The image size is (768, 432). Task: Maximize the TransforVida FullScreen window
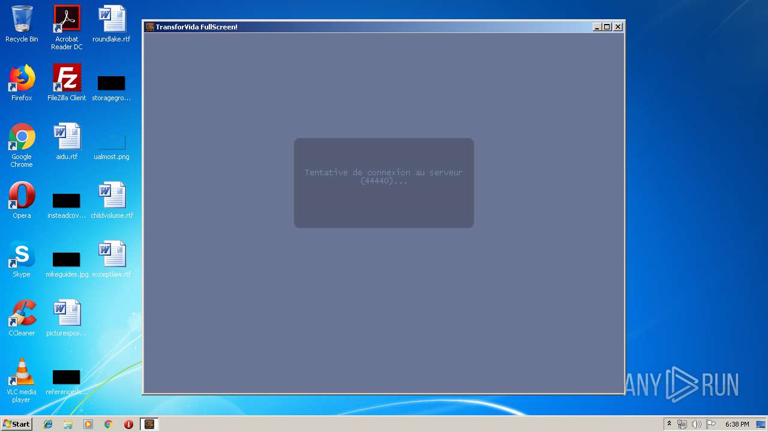[607, 27]
